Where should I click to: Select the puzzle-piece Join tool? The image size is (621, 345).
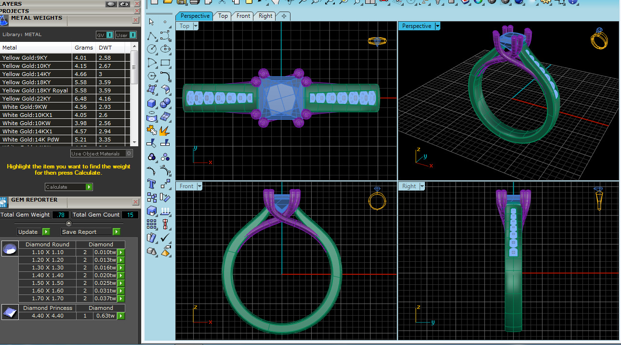[152, 130]
